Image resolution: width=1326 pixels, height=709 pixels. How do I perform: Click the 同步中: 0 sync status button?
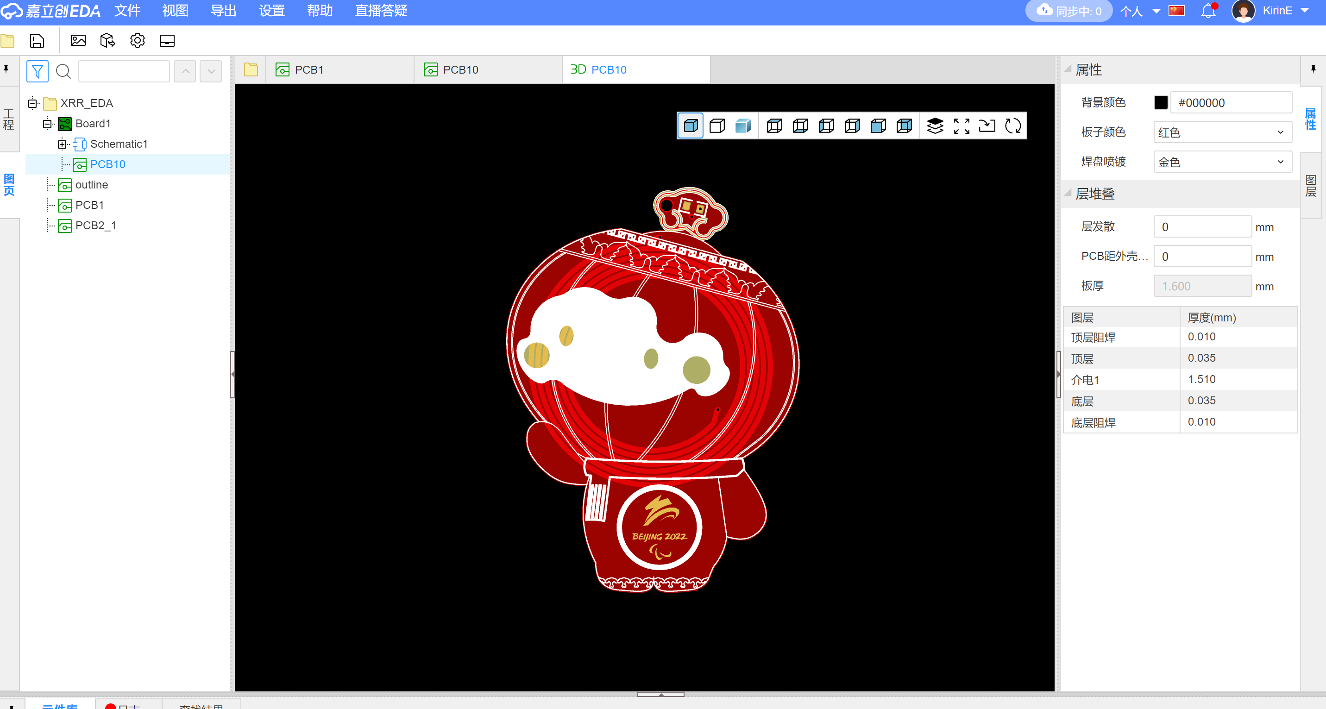pyautogui.click(x=1068, y=11)
